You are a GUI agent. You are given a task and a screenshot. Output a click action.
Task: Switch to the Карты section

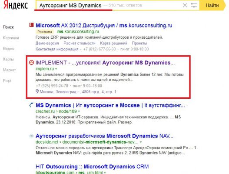click(8, 59)
